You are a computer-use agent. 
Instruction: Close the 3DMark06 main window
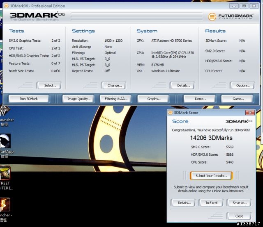(254, 6)
